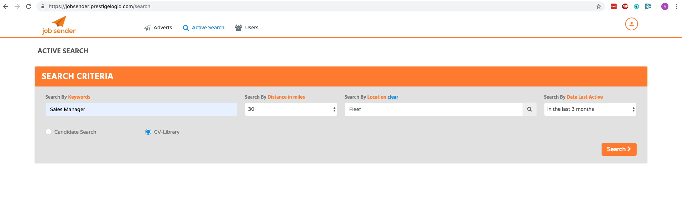Select the CV-Library radio button

[x=148, y=132]
